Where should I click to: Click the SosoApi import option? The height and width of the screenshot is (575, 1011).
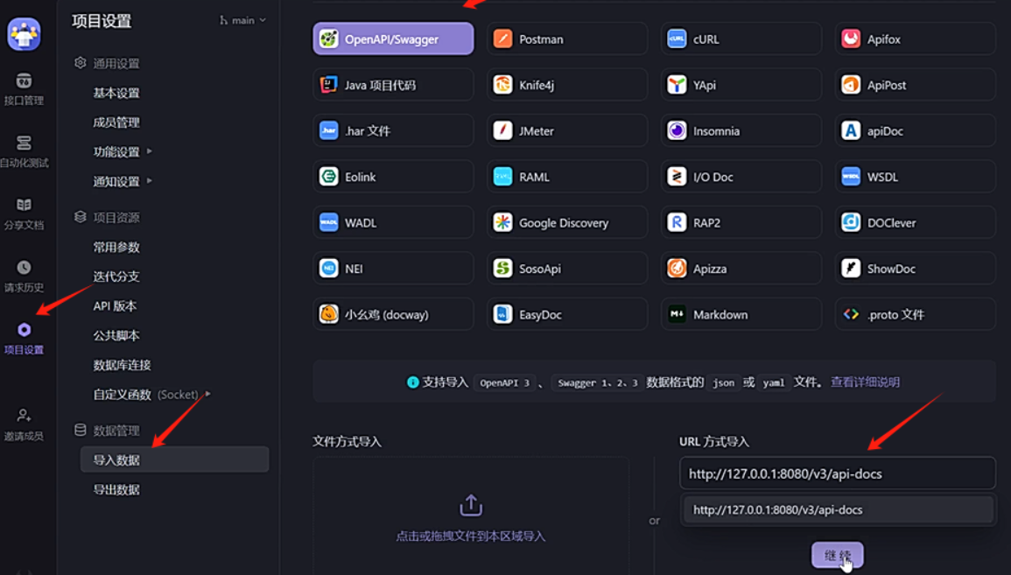567,268
